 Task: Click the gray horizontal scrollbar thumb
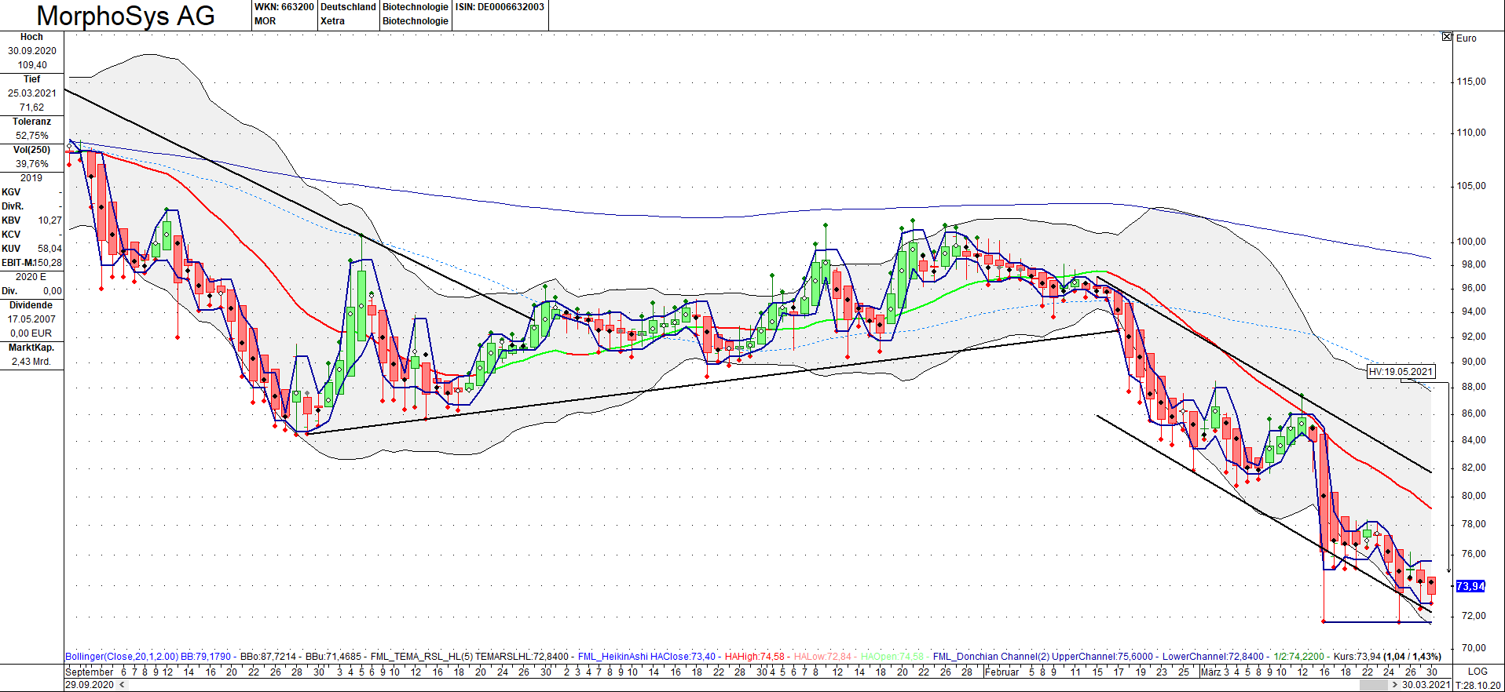(1374, 685)
